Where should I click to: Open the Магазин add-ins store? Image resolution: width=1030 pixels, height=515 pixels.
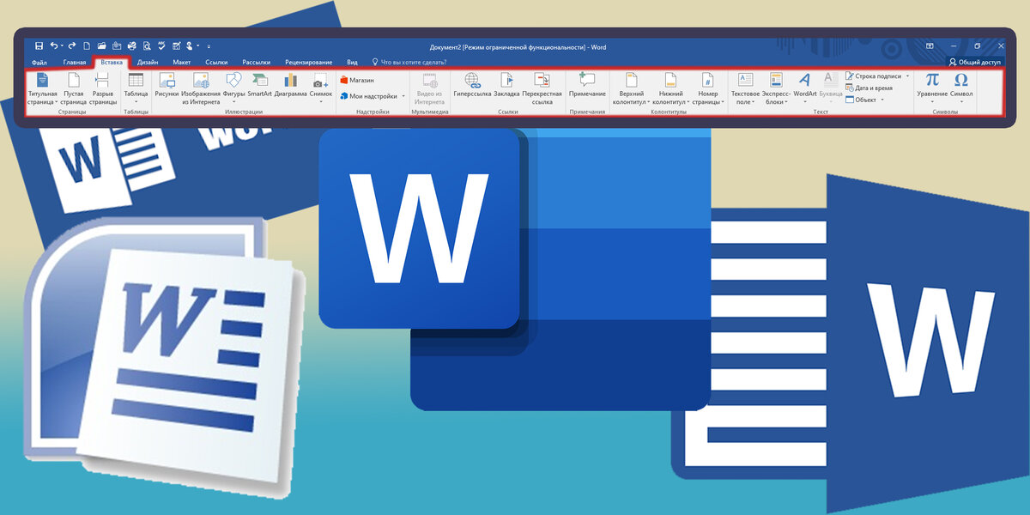357,80
